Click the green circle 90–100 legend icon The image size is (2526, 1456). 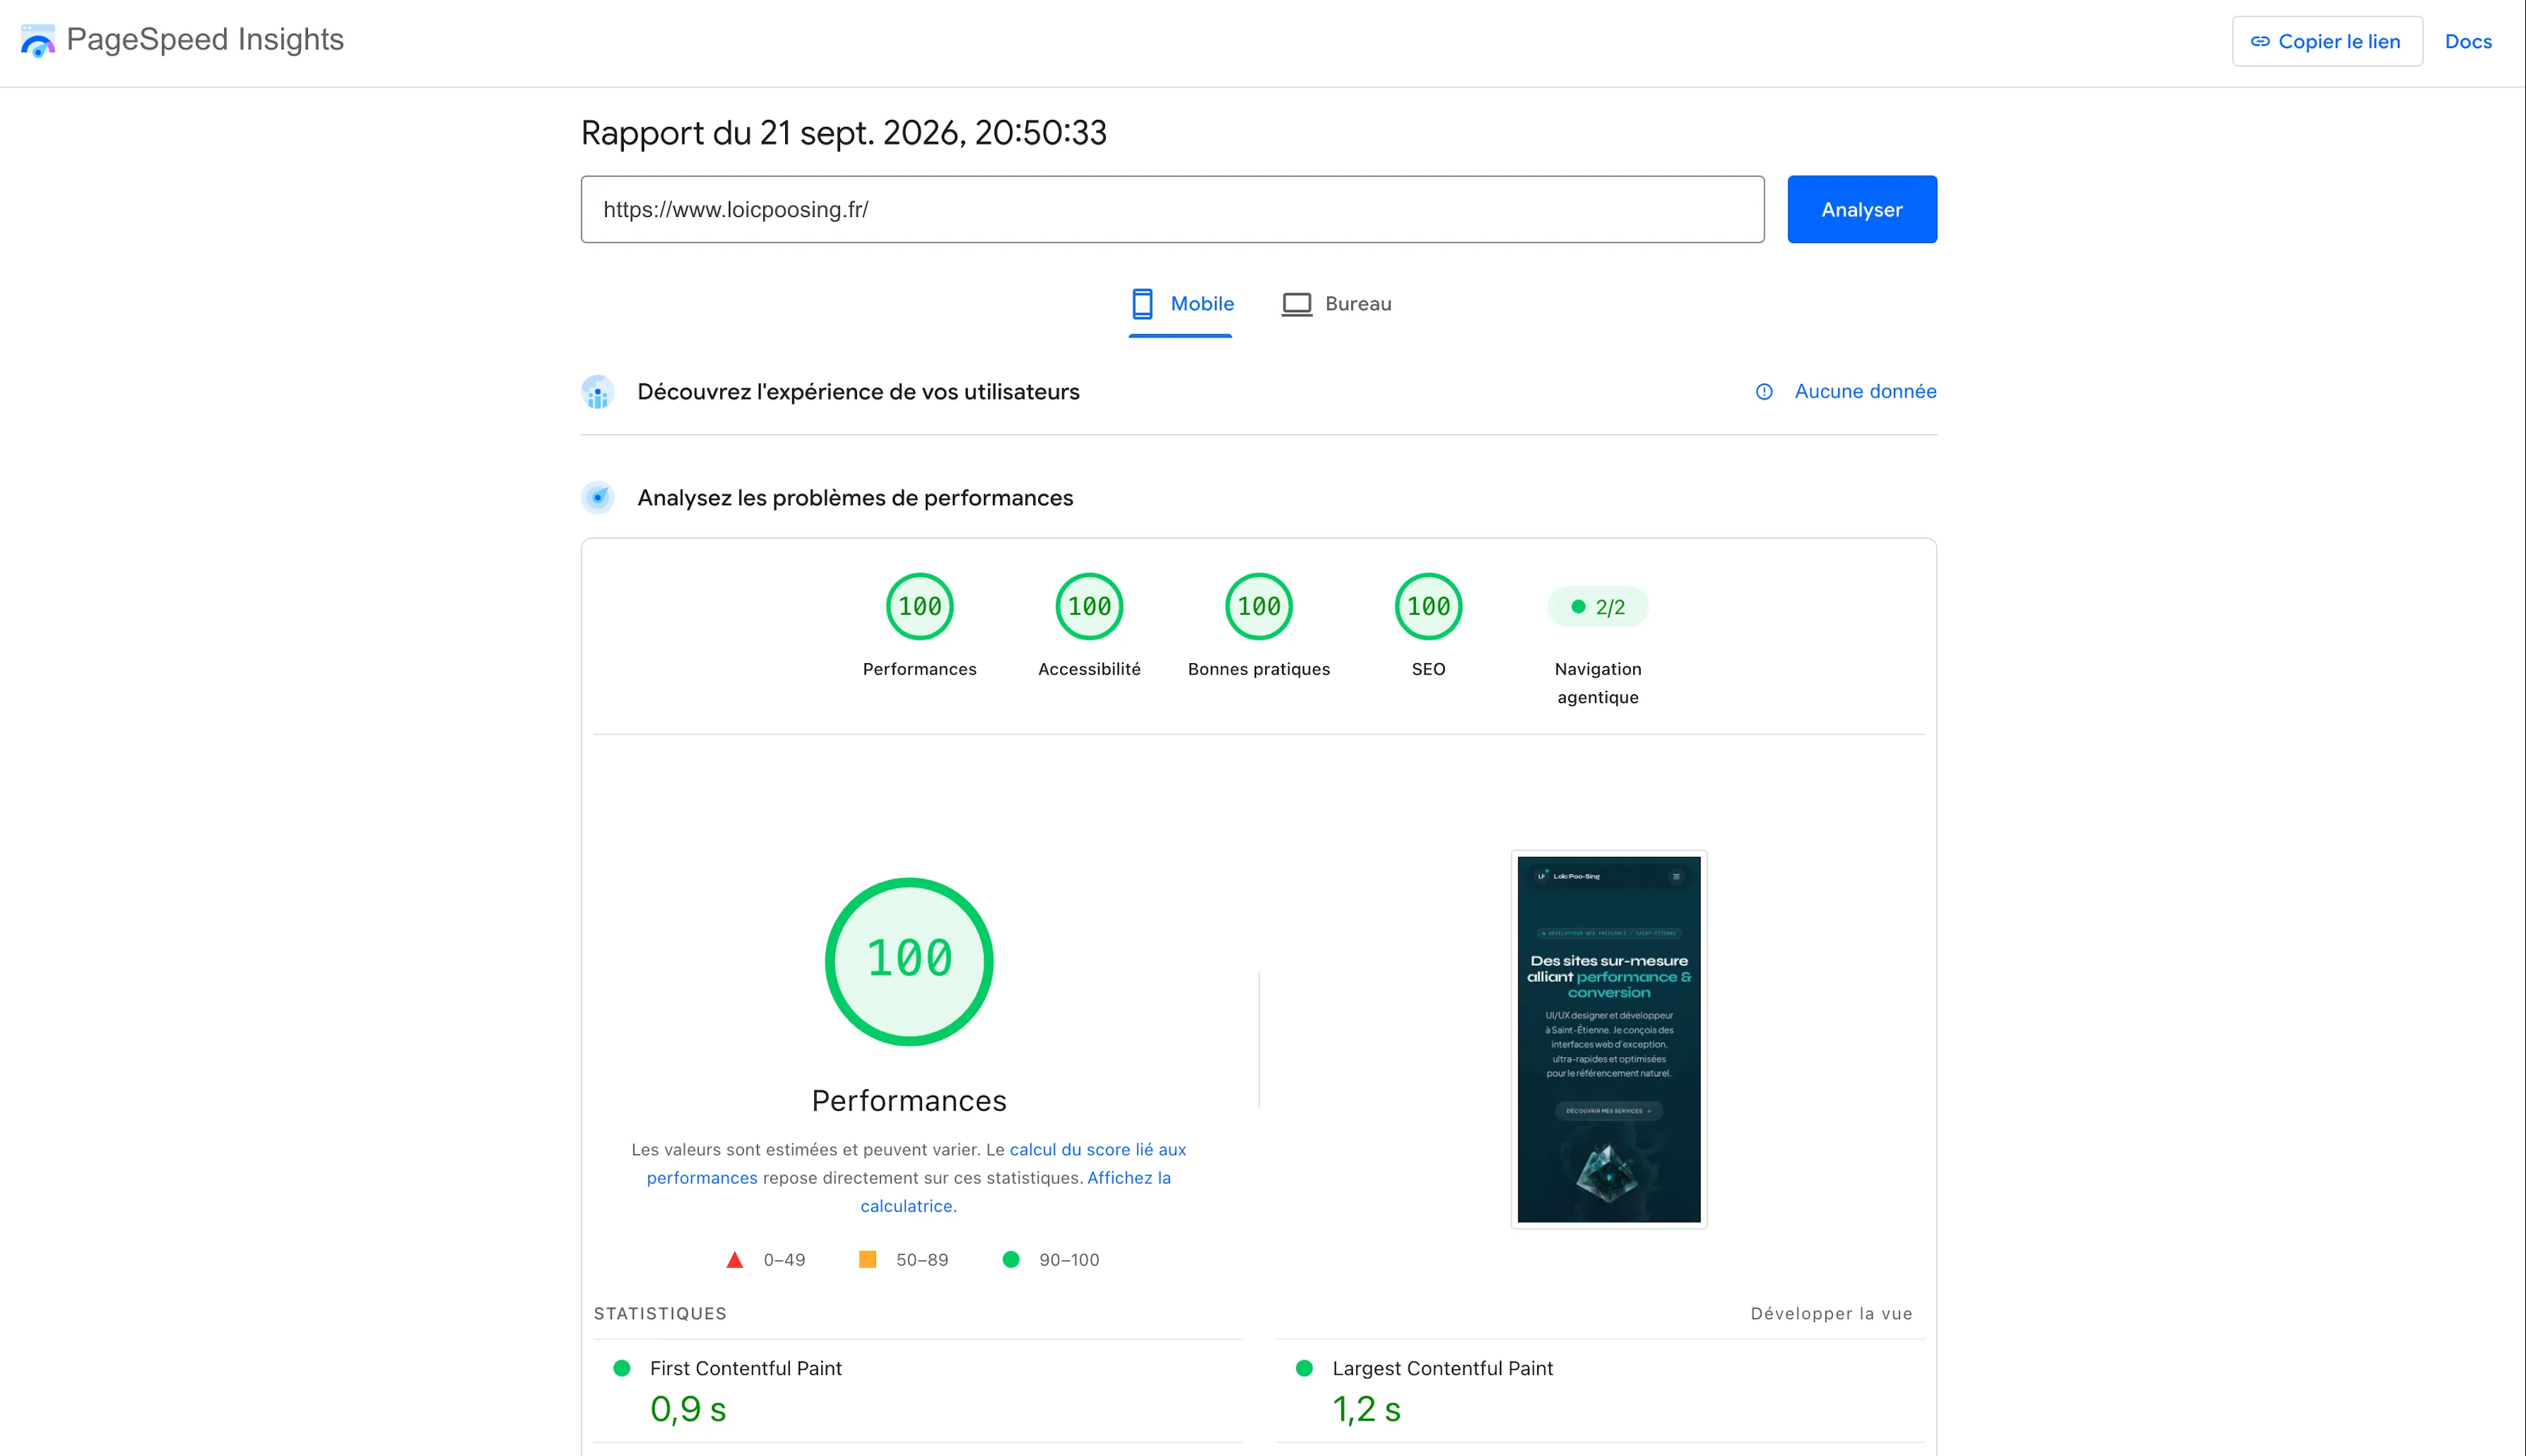1011,1260
